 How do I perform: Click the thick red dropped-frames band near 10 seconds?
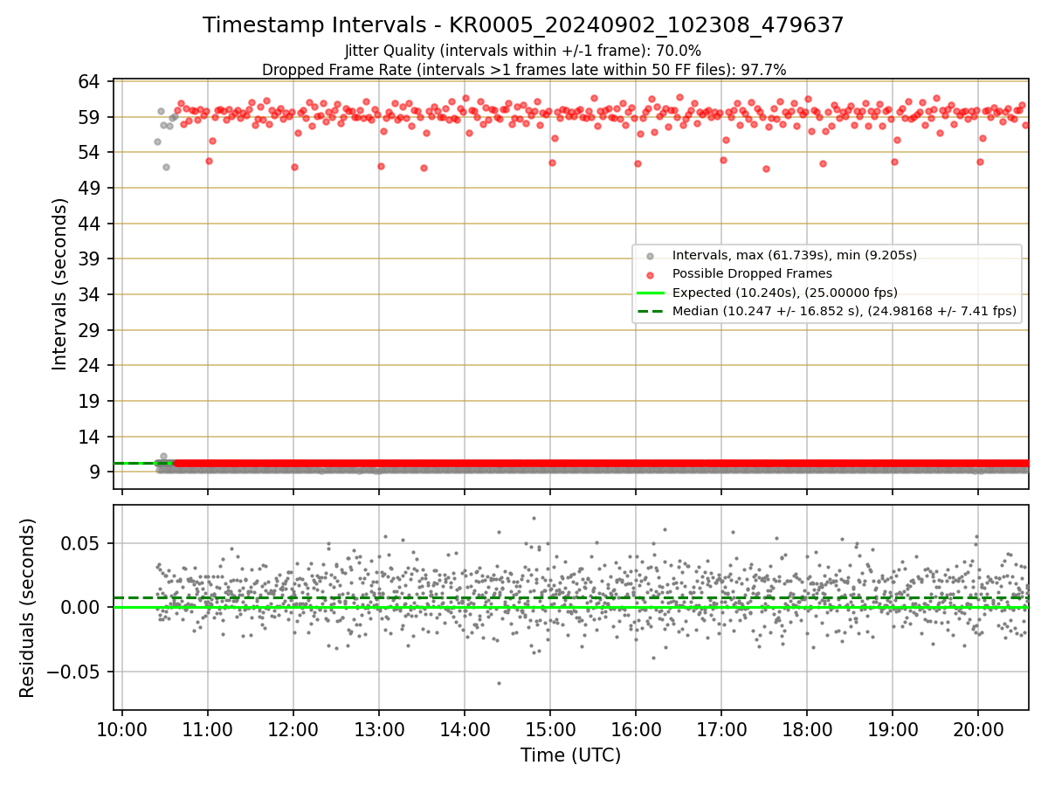click(602, 464)
